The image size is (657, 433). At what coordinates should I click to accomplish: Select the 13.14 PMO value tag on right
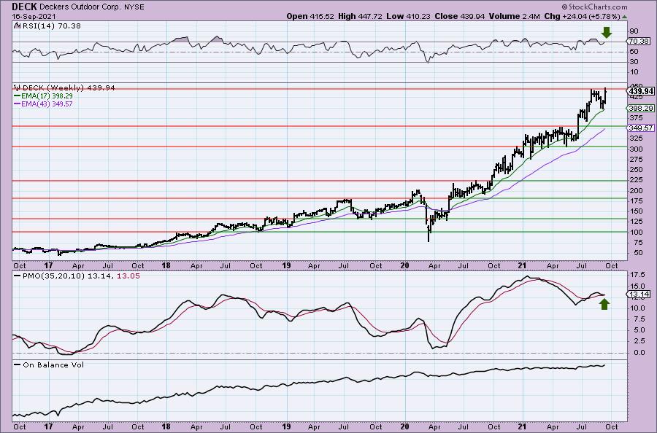pyautogui.click(x=639, y=294)
